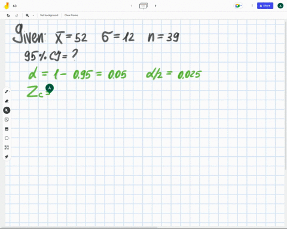Click the jam title "63"
This screenshot has height=229, width=287.
pyautogui.click(x=15, y=6)
